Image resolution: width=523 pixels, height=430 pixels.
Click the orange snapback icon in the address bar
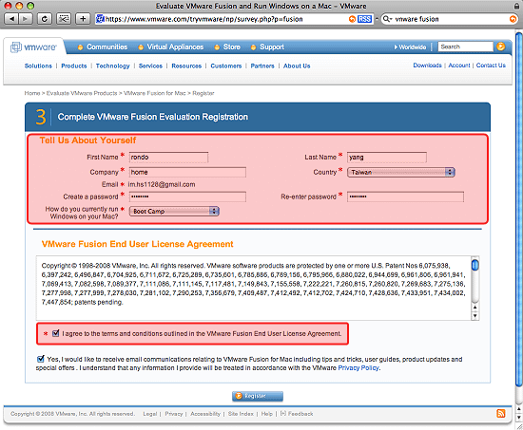pyautogui.click(x=352, y=19)
